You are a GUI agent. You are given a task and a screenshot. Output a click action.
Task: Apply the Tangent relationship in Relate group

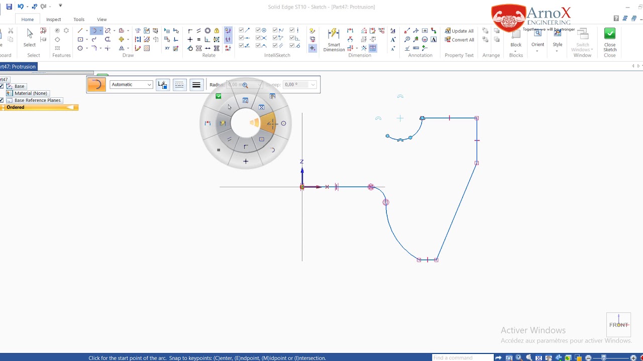click(190, 49)
